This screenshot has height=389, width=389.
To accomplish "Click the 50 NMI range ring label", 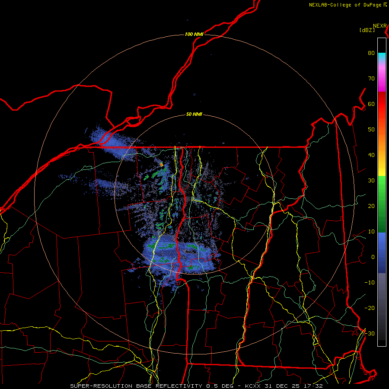I will coord(194,115).
